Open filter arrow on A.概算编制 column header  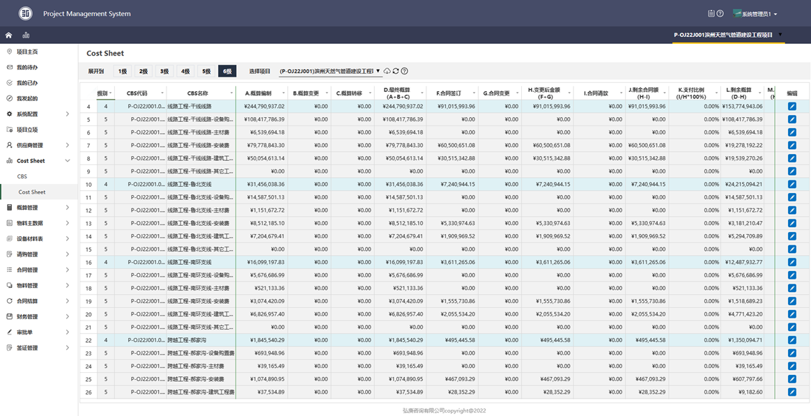pos(284,93)
